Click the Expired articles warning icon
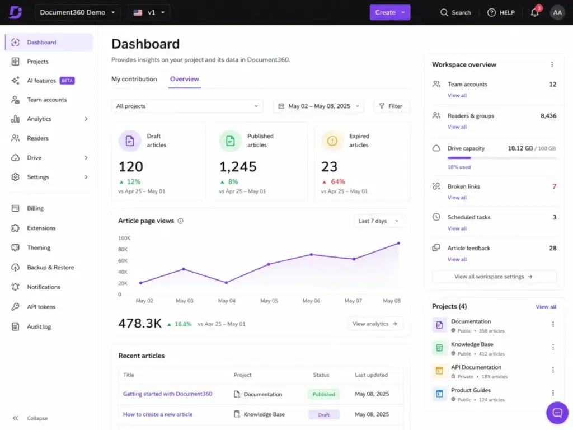This screenshot has height=430, width=573. click(x=332, y=141)
